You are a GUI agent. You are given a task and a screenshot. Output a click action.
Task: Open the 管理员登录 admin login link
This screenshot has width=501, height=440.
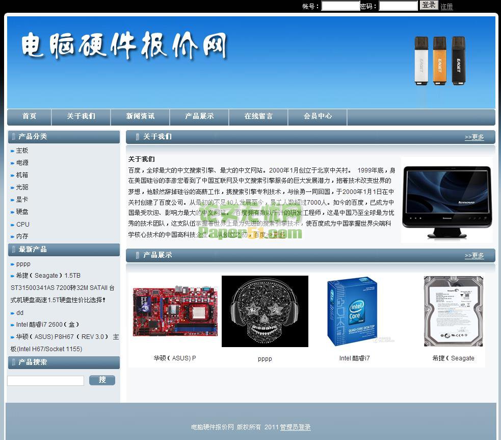pyautogui.click(x=295, y=427)
